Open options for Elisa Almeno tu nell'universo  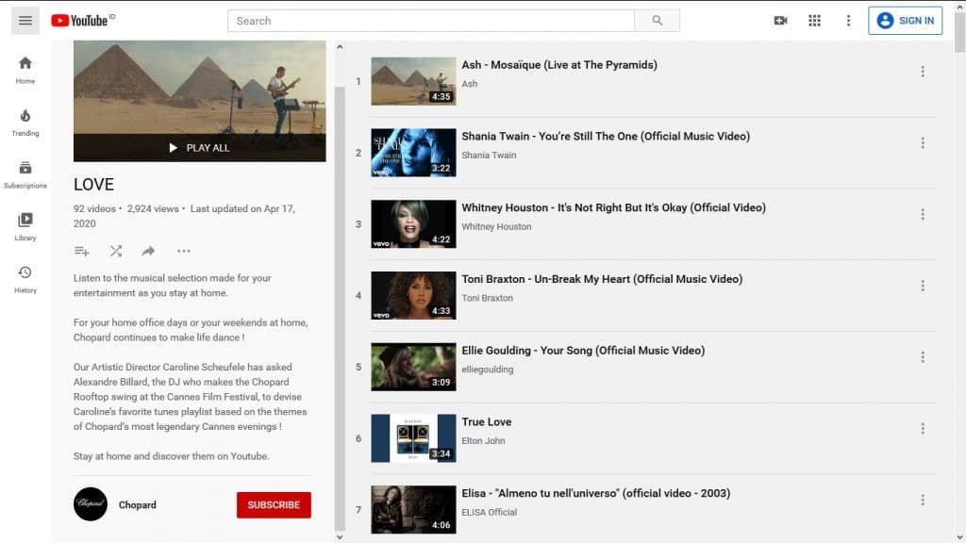coord(923,500)
